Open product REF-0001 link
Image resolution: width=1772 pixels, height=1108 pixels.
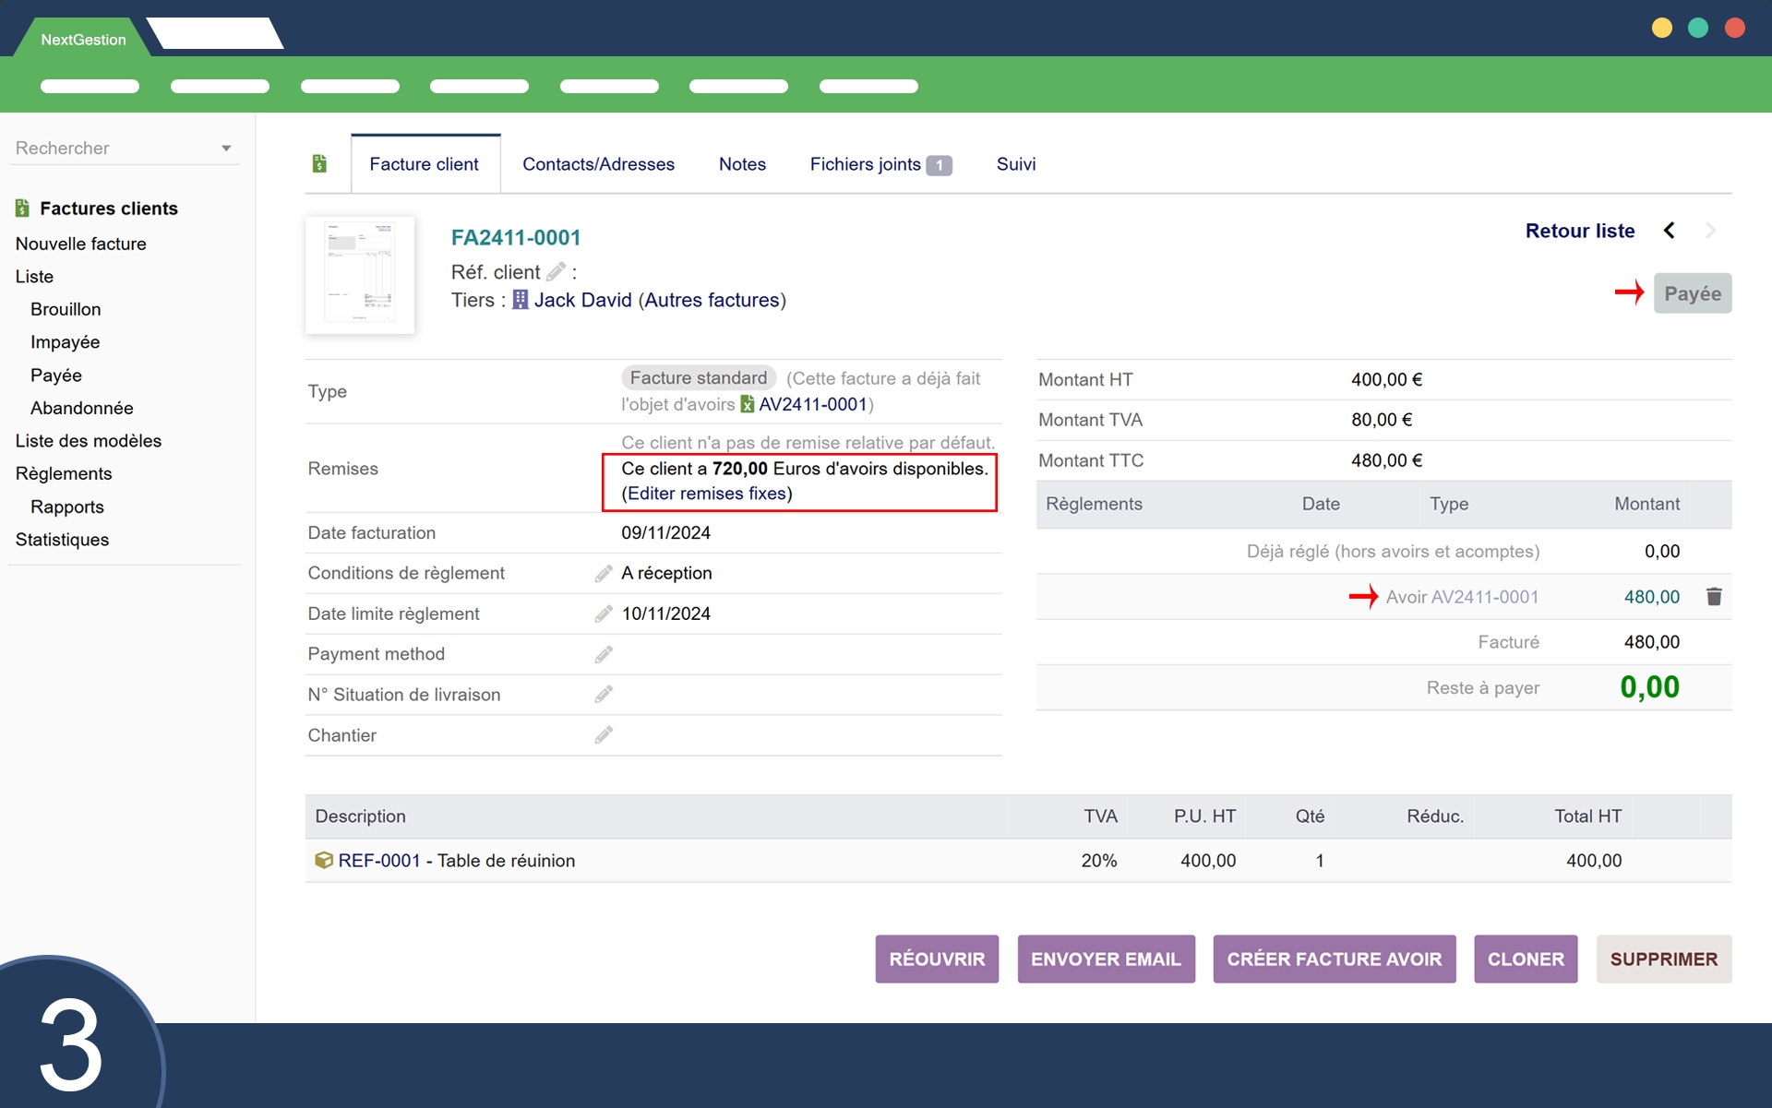coord(378,861)
